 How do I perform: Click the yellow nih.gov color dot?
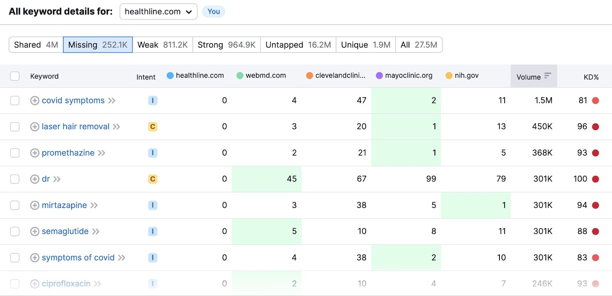(x=449, y=75)
